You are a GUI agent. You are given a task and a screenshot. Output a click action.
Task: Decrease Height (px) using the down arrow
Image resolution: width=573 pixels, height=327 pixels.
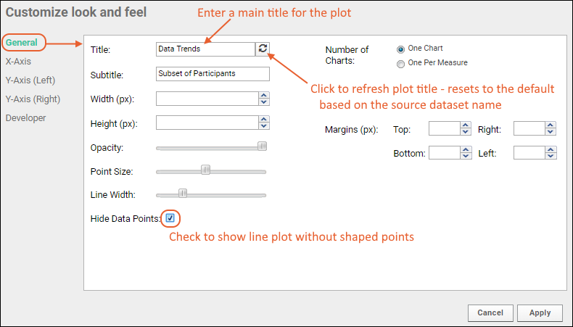pos(264,127)
